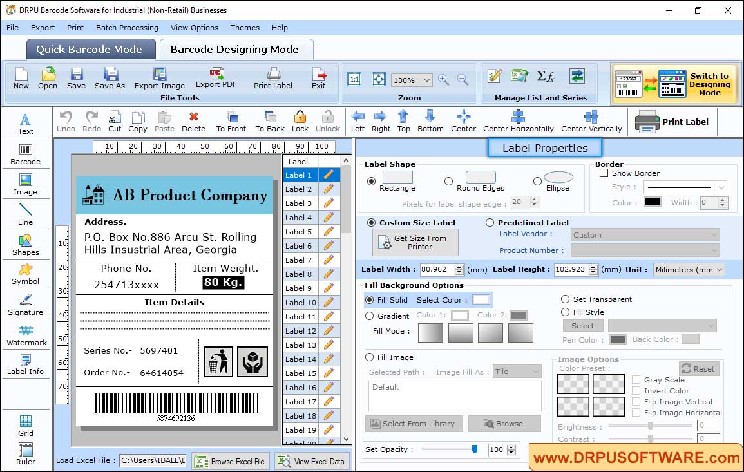Image resolution: width=744 pixels, height=472 pixels.
Task: Send object To Back
Action: click(271, 122)
